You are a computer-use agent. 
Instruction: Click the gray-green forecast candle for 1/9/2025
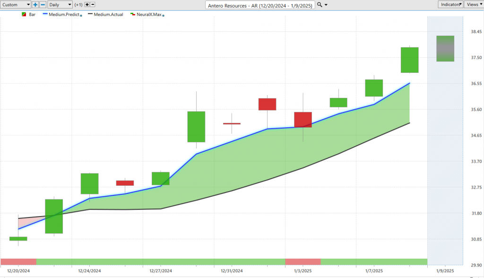click(445, 49)
